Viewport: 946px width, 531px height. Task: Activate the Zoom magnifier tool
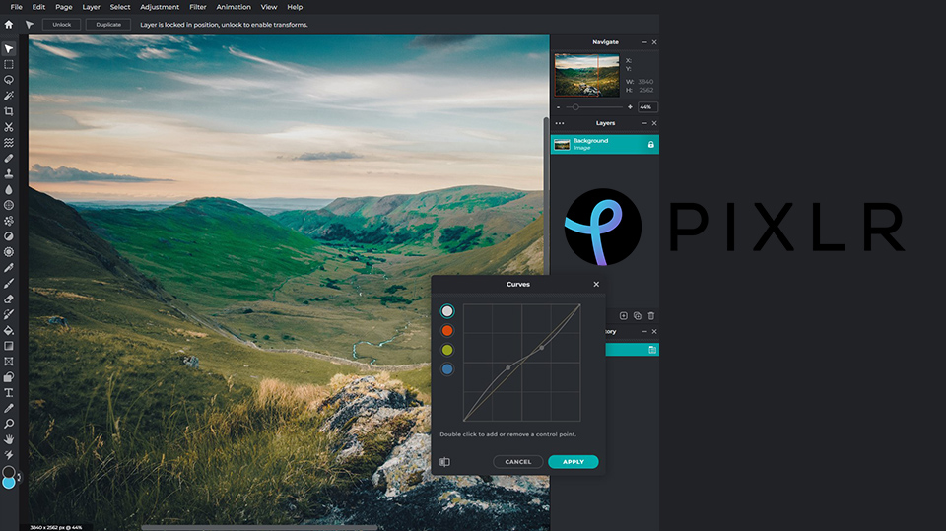[9, 424]
